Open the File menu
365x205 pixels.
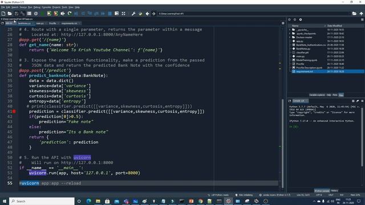[x=3, y=7]
